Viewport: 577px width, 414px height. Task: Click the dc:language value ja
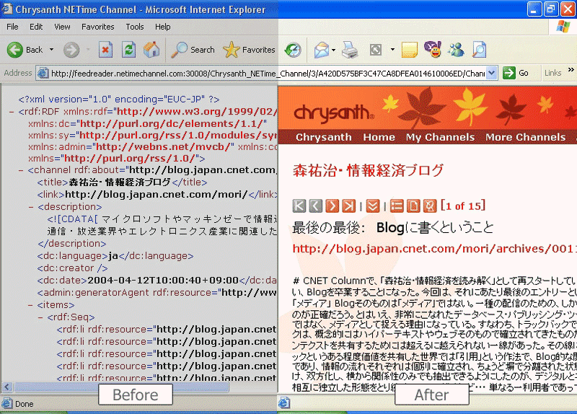point(113,256)
